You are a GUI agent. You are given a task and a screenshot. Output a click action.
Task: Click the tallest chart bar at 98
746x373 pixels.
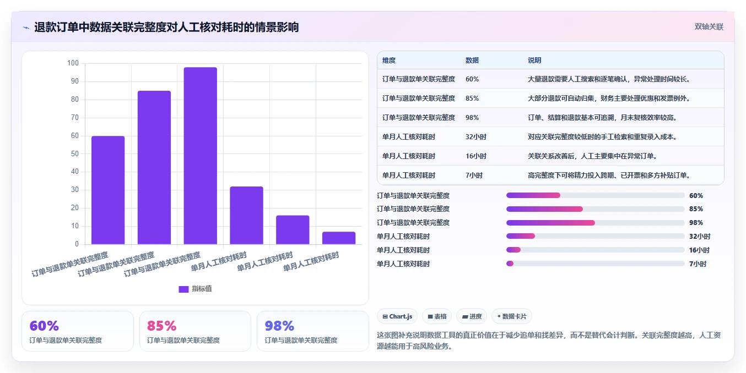pos(201,156)
